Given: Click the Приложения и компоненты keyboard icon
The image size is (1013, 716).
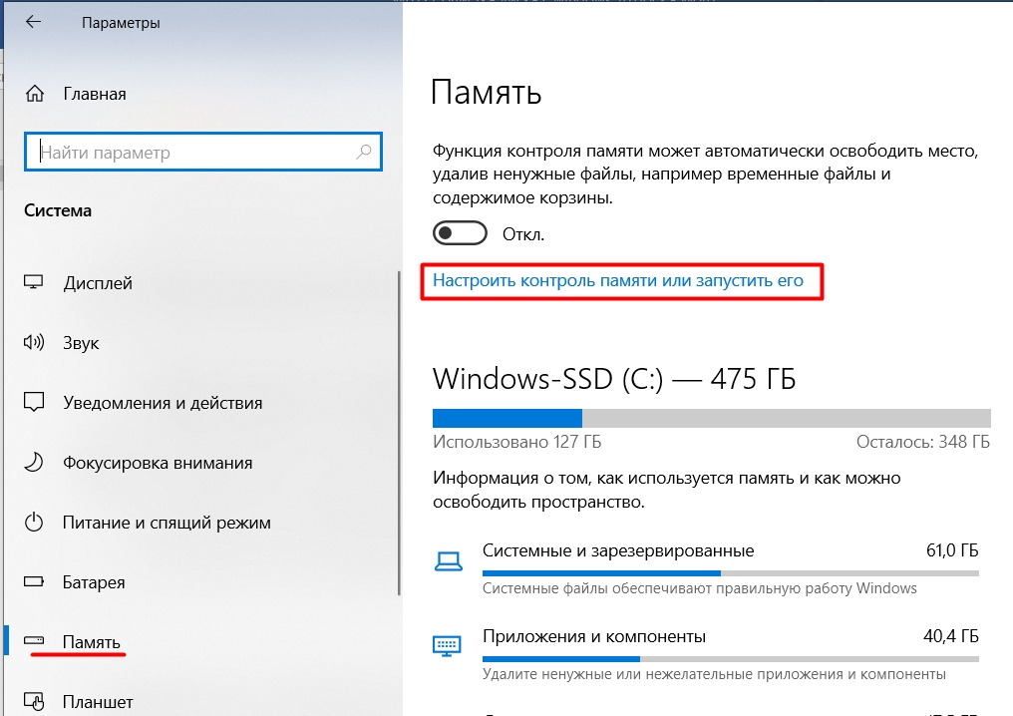Looking at the screenshot, I should 447,645.
